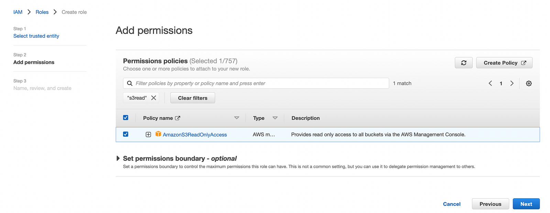This screenshot has width=550, height=213.
Task: Click the search magnifier icon in filter box
Action: point(130,83)
